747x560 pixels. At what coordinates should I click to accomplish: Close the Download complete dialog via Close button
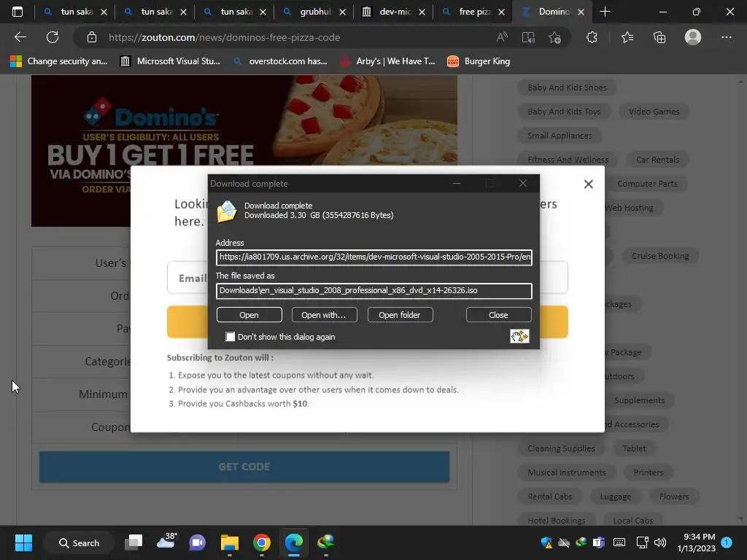(498, 315)
